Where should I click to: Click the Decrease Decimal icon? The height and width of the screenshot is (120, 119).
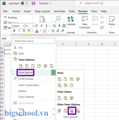(x=58, y=31)
